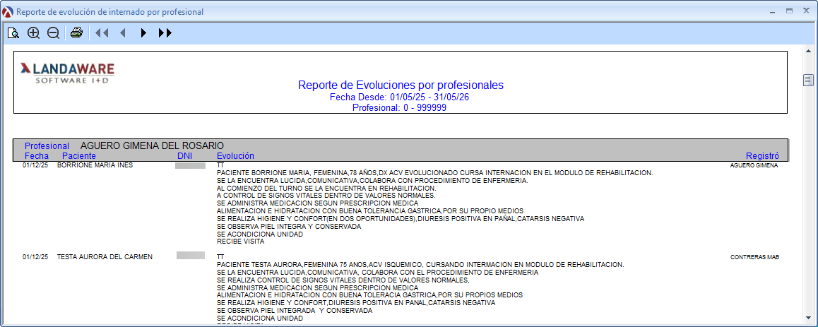Image resolution: width=818 pixels, height=327 pixels.
Task: Click the 'Registró' column header
Action: pos(762,155)
